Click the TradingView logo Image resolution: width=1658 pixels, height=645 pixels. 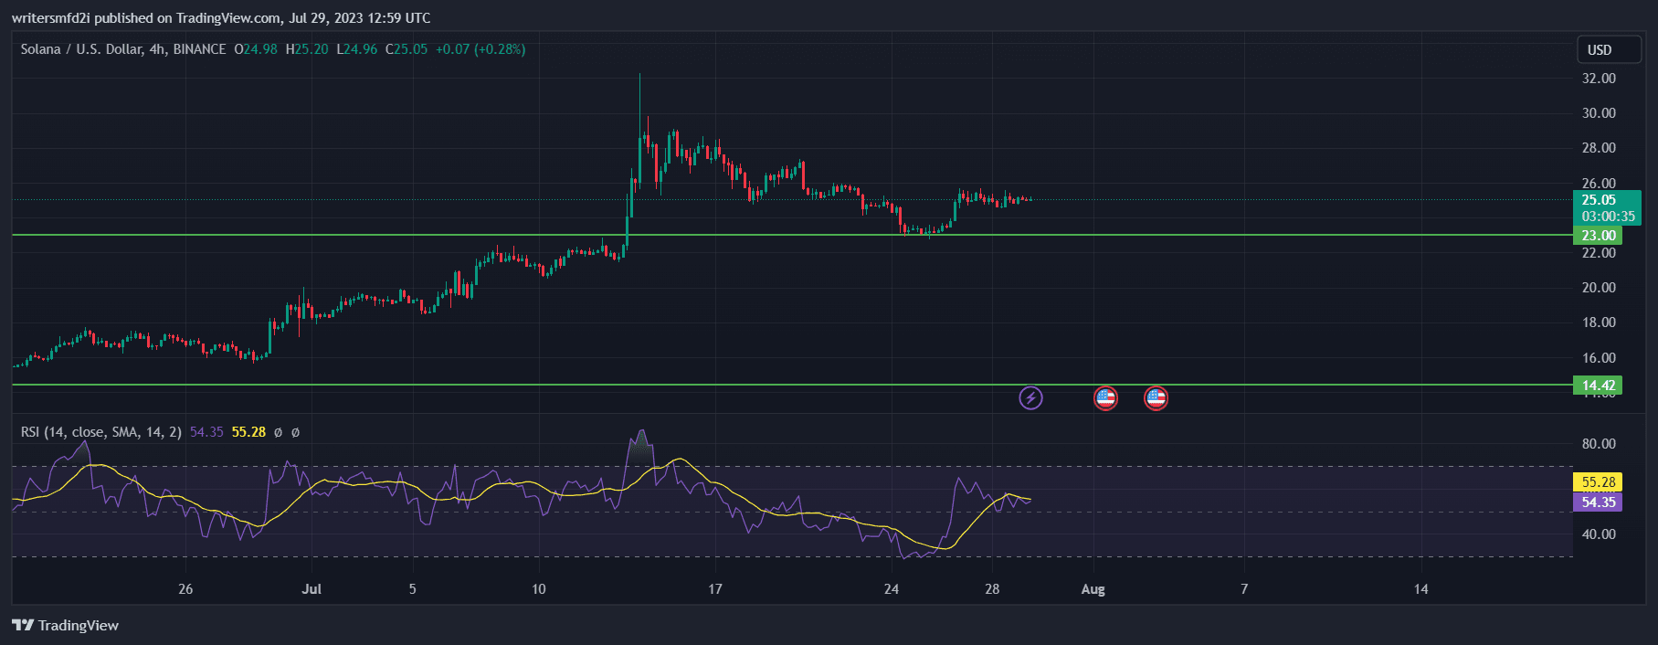pyautogui.click(x=66, y=625)
